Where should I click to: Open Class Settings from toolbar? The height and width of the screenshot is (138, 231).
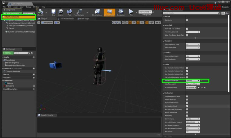97,13
